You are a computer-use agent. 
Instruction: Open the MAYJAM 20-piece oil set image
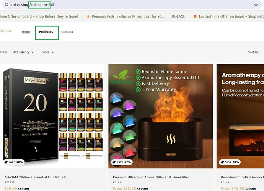52,116
